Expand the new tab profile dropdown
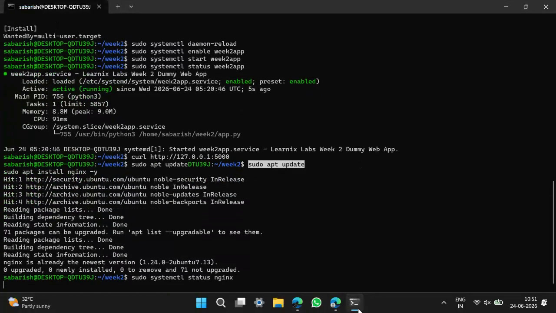 pos(131,7)
